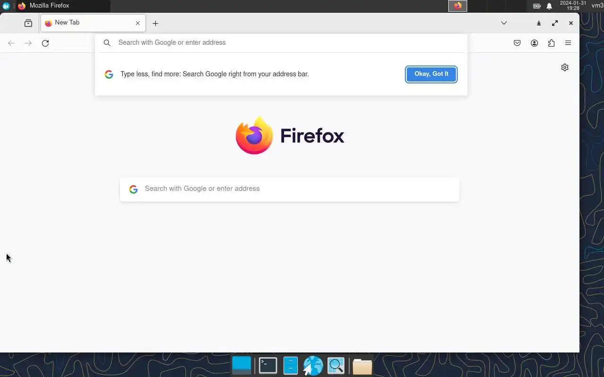This screenshot has height=377, width=604.
Task: Close the New Tab tab
Action: (x=138, y=23)
